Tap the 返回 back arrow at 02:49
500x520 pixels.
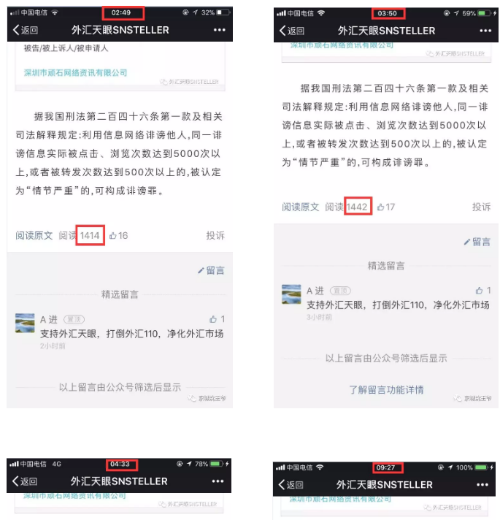coord(26,30)
